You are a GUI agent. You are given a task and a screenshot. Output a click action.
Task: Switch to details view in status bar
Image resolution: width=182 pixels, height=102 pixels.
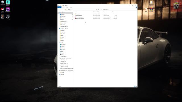135,86
